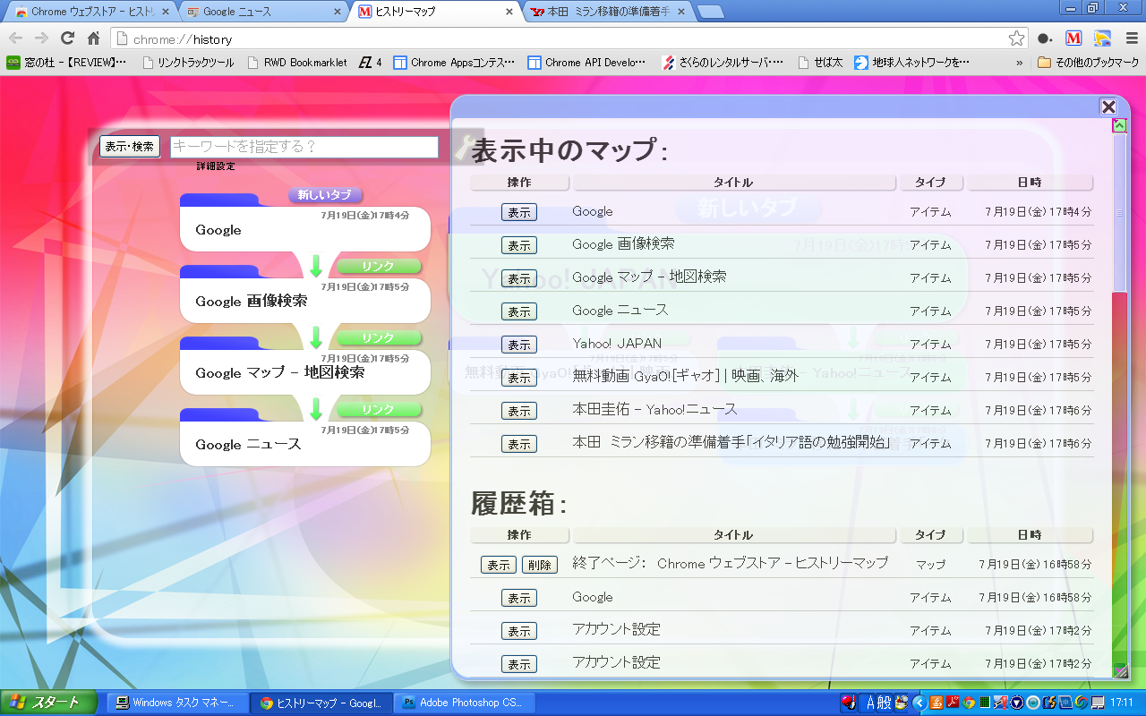Click 表示 for the Google マップ - 地図検索 row
The height and width of the screenshot is (716, 1146).
click(x=519, y=278)
